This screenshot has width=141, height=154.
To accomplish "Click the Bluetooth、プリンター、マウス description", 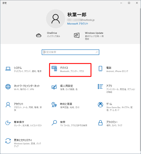I will (x=72, y=71).
